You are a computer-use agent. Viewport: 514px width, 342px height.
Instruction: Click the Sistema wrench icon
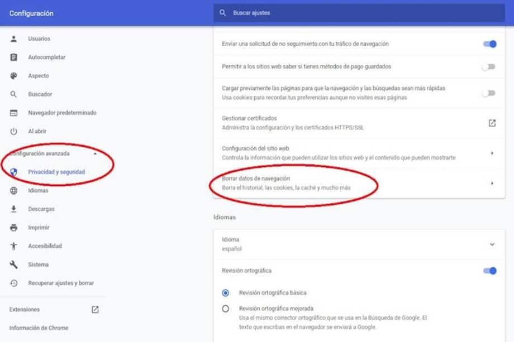14,264
